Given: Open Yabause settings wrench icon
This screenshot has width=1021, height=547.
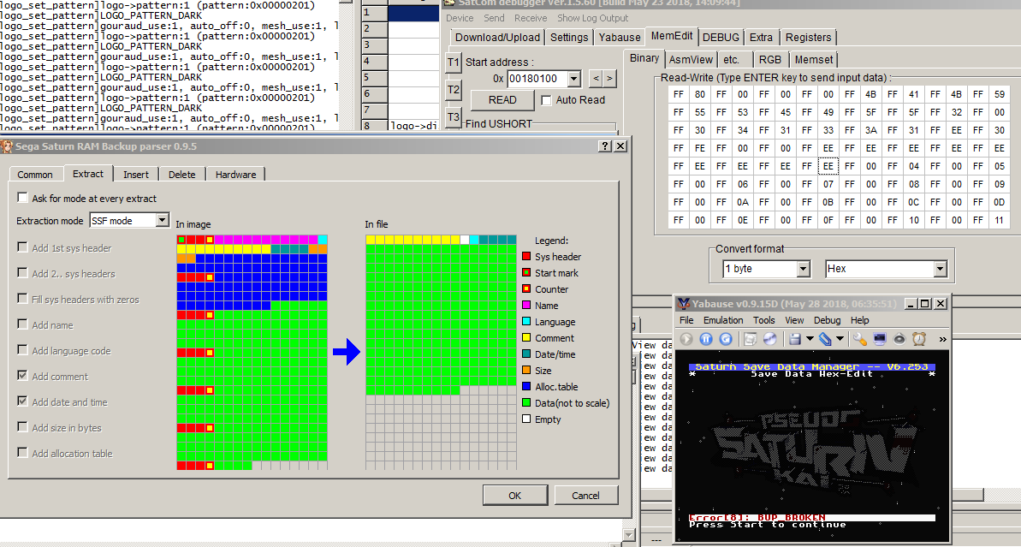Looking at the screenshot, I should click(x=859, y=339).
